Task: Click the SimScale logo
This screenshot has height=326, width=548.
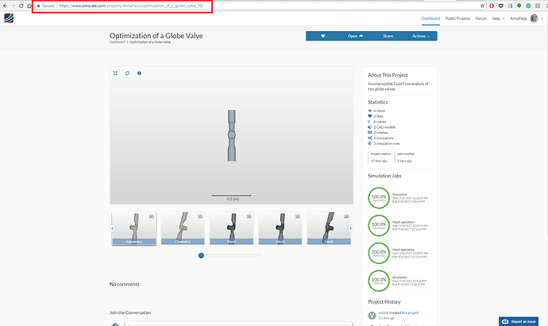Action: [9, 18]
